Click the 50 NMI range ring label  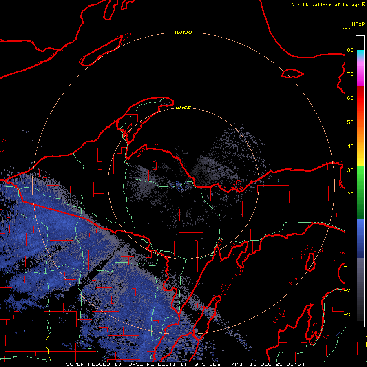click(183, 108)
